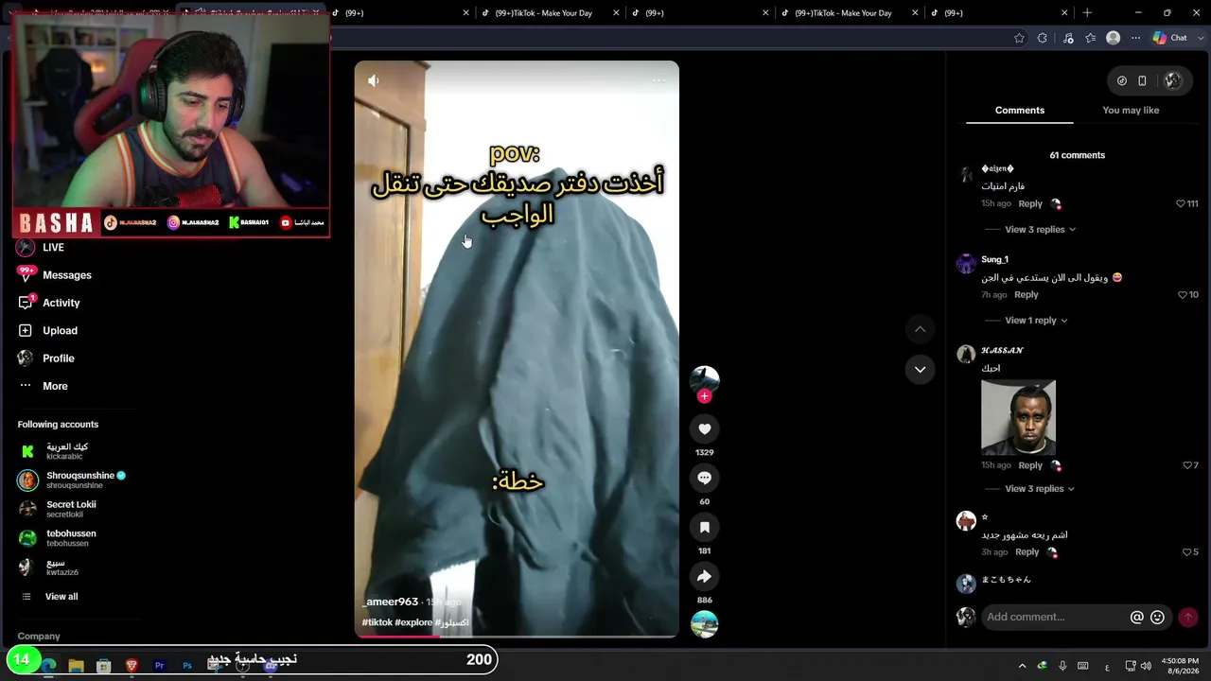Toggle video mute speaker icon

click(x=374, y=80)
